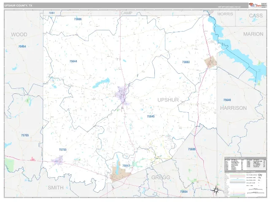
Task: Click ZIP code label 75686
Action: (78, 19)
